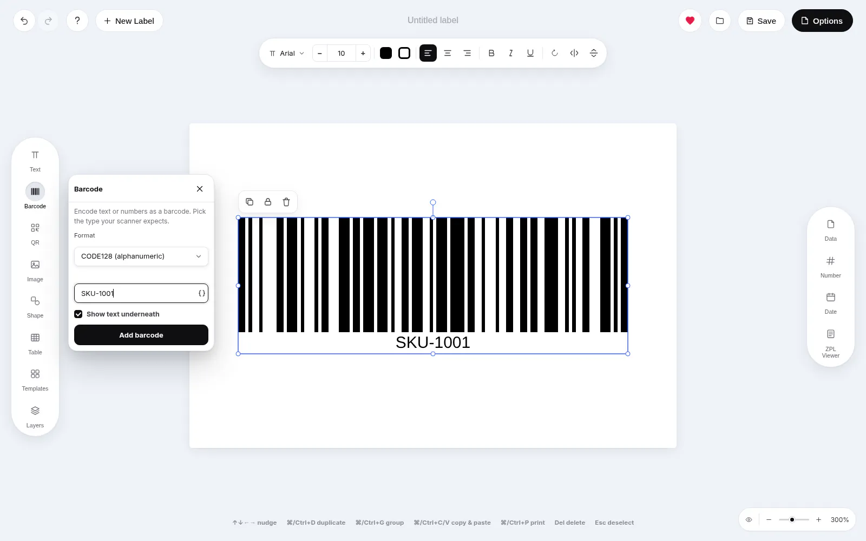Toggle underline formatting
The height and width of the screenshot is (541, 866).
coord(530,53)
